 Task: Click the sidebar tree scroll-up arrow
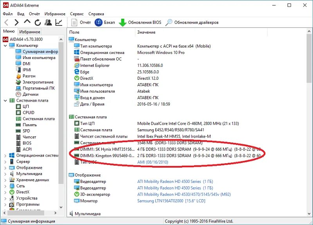pyautogui.click(x=61, y=39)
